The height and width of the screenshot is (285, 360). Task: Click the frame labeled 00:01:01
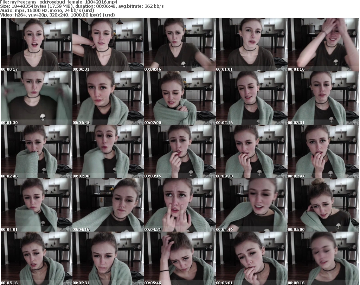(x=251, y=45)
